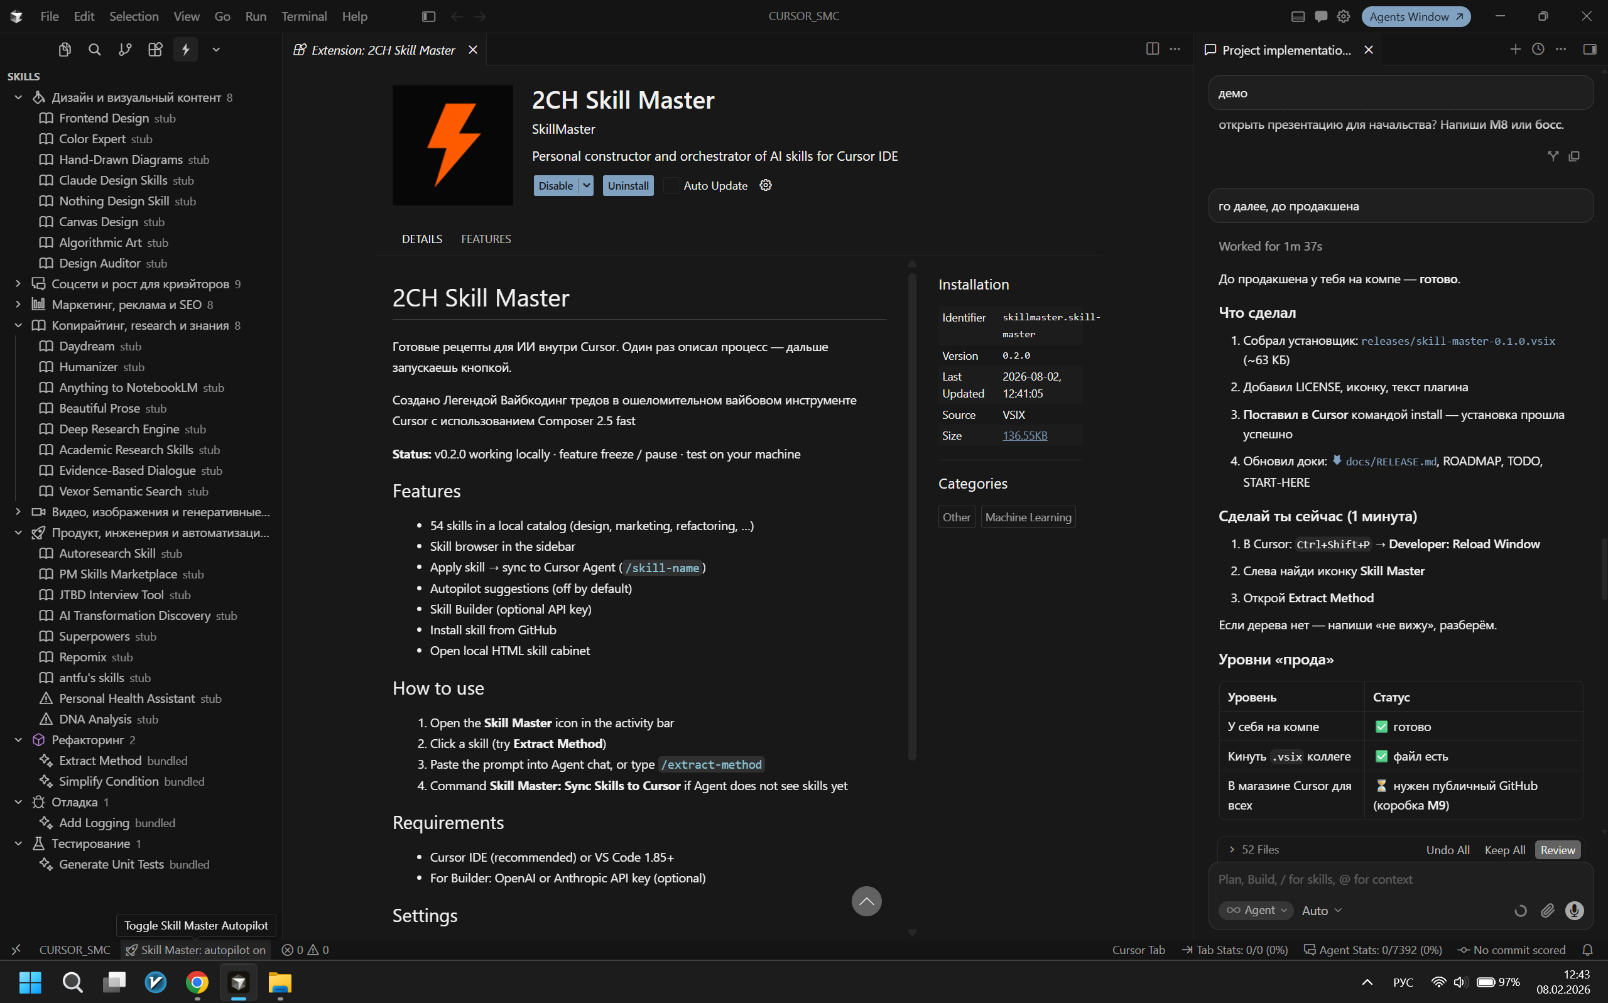Open the Terminal menu

point(304,16)
